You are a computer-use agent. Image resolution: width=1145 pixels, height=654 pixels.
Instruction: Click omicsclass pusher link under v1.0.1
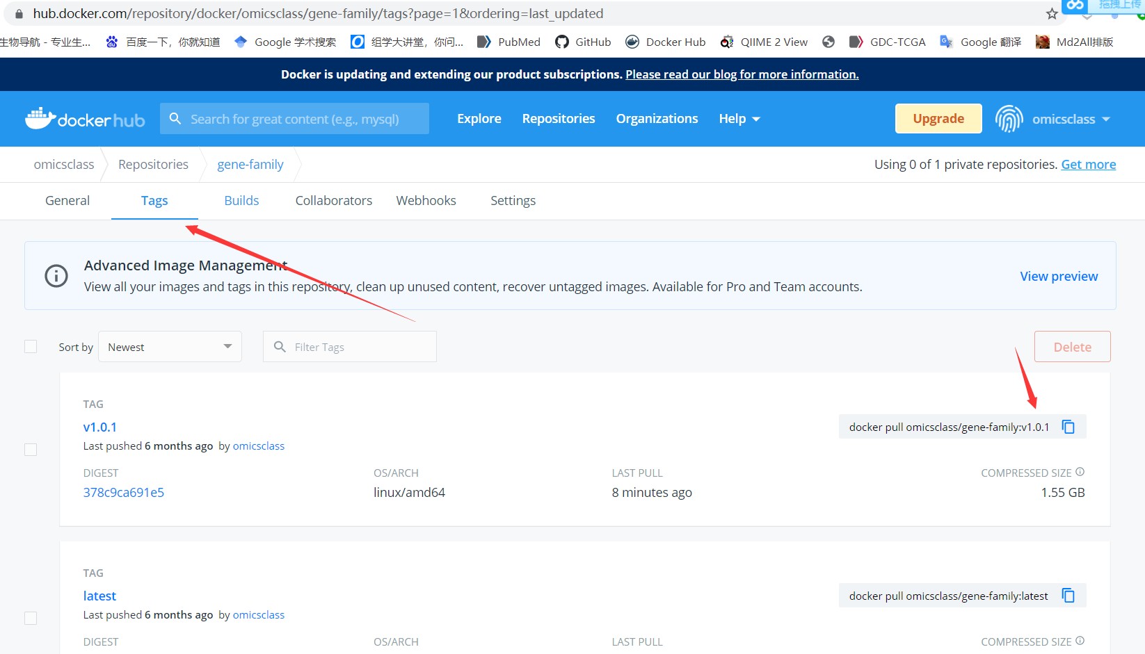tap(259, 445)
